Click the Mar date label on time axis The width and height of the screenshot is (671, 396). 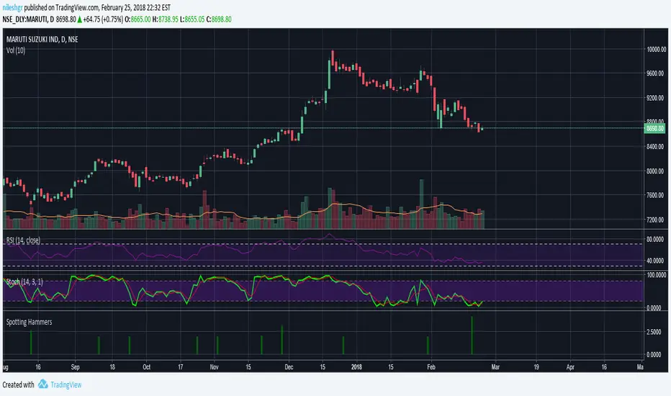click(495, 367)
